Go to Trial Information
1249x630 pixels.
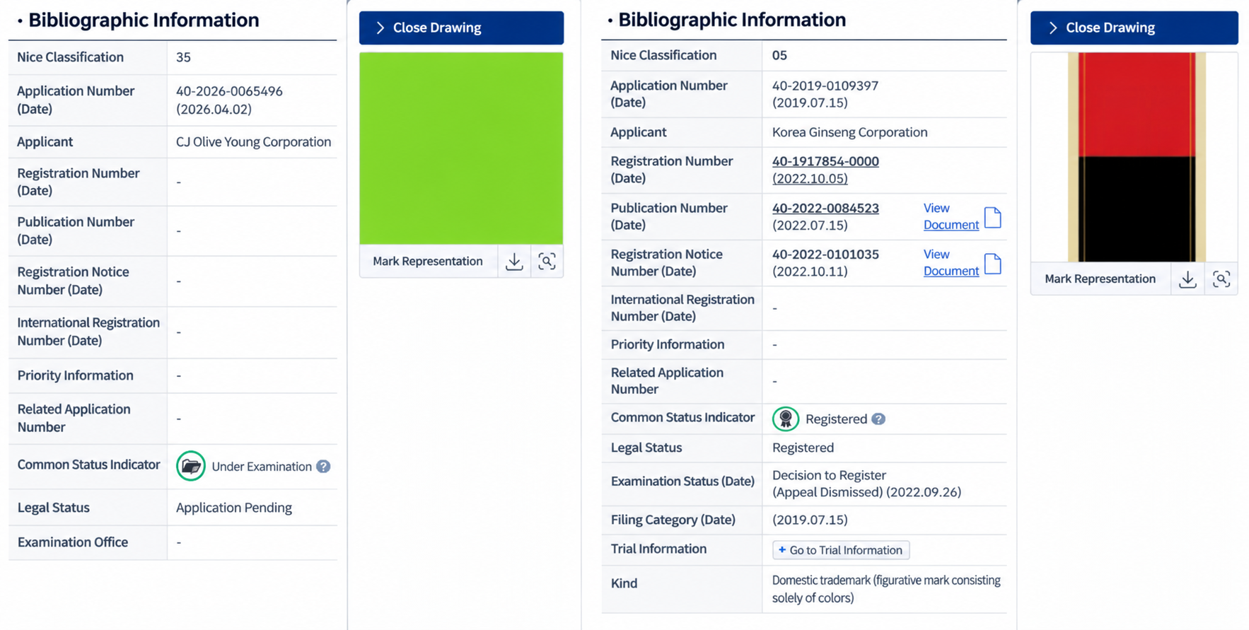coord(841,550)
